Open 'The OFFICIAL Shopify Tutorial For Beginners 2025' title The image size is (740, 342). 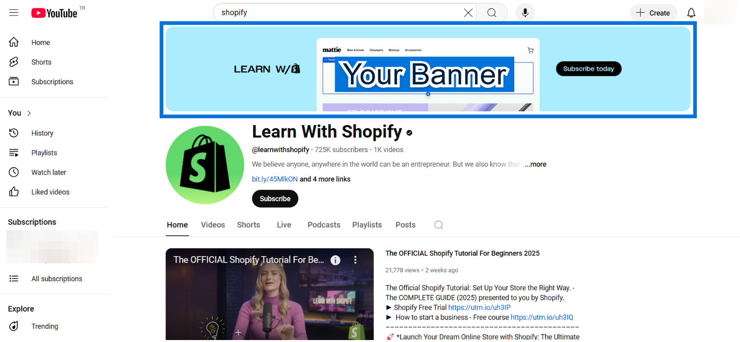(462, 254)
